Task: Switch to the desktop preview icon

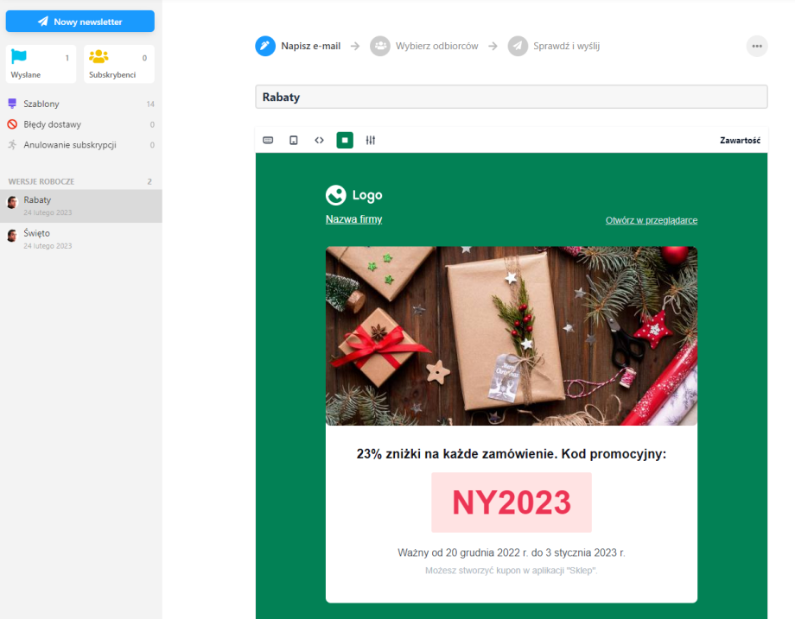Action: pyautogui.click(x=268, y=140)
